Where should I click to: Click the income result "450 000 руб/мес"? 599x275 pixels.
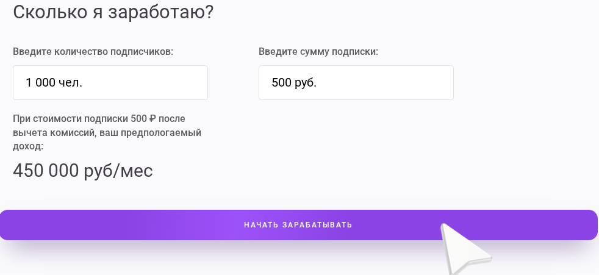82,171
